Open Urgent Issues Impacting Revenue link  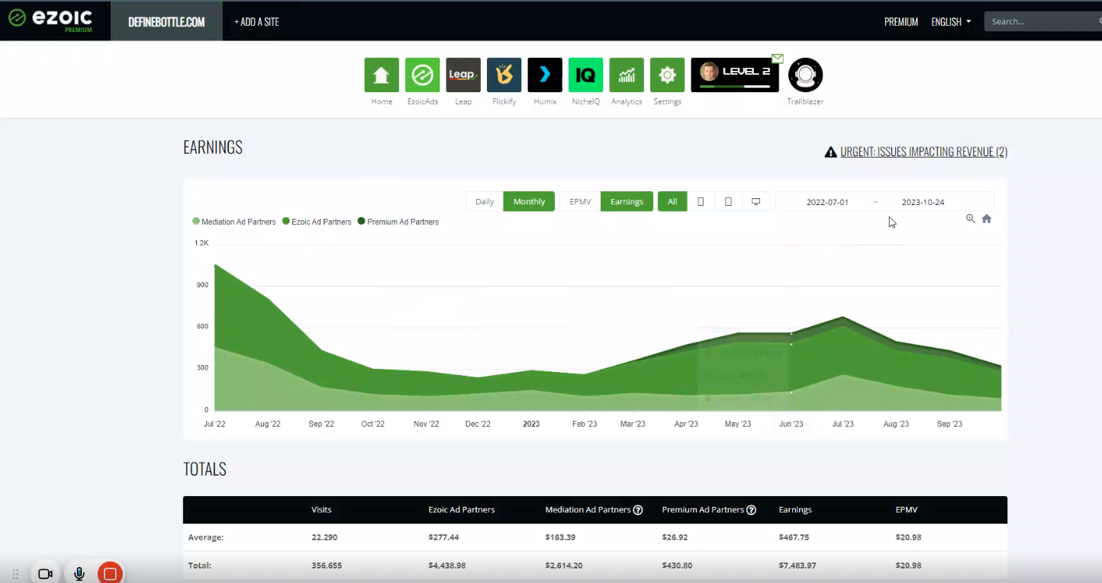(x=923, y=152)
